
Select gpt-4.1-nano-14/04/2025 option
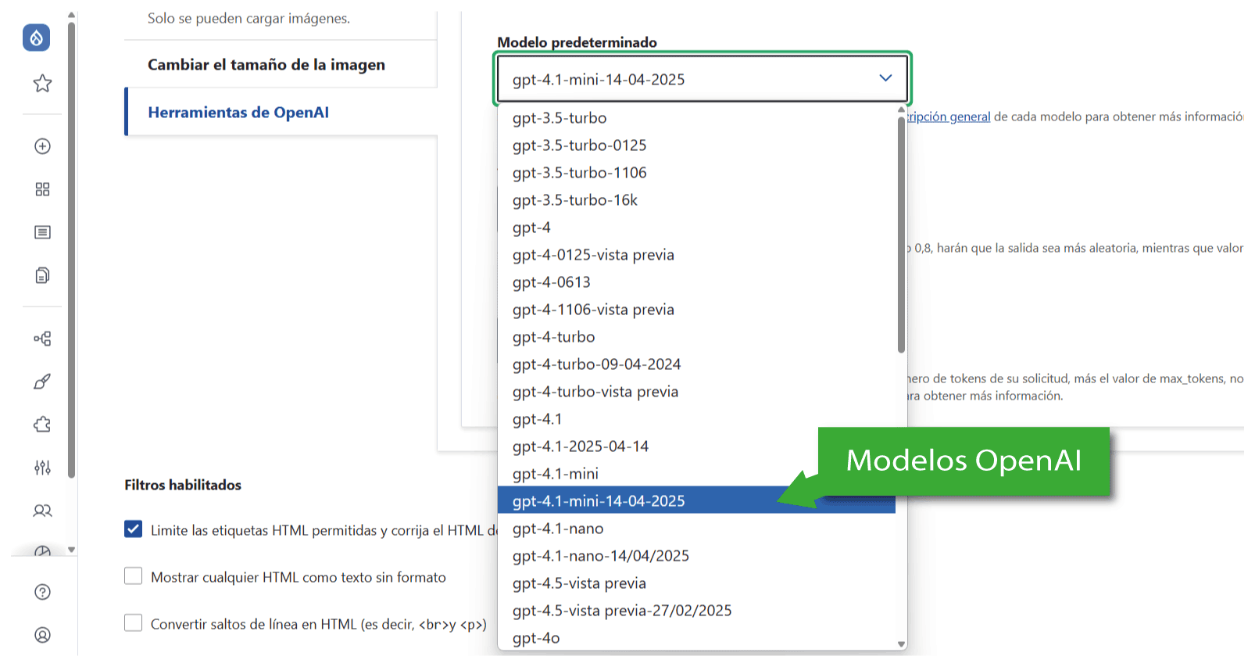696,556
